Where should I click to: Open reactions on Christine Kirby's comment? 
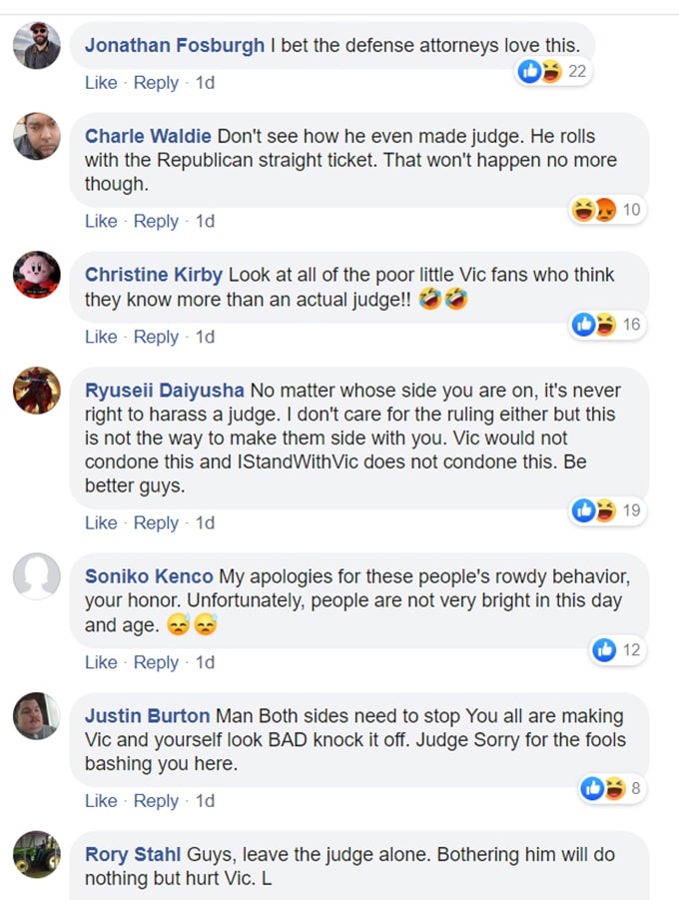[x=594, y=325]
